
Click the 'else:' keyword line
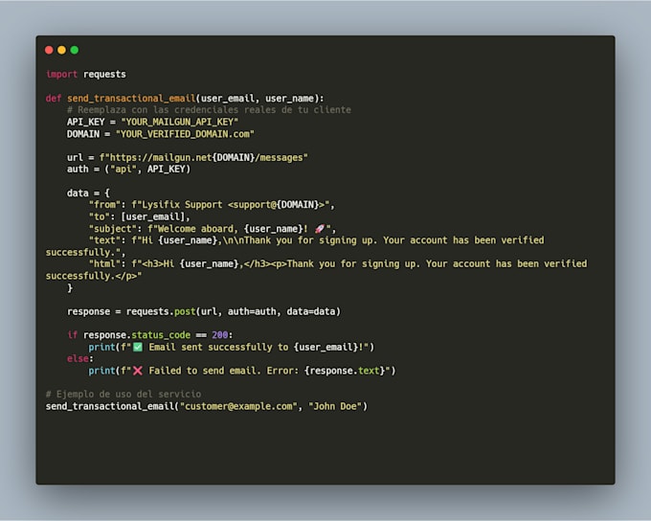(x=80, y=359)
